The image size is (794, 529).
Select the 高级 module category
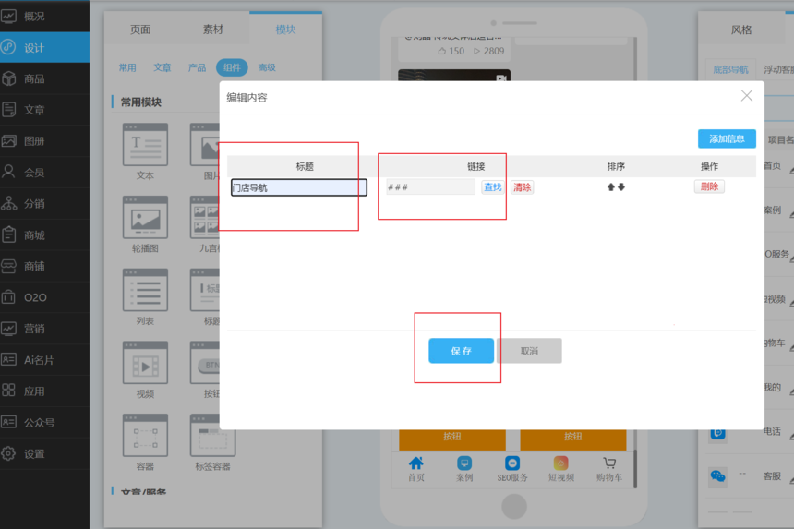pos(267,67)
